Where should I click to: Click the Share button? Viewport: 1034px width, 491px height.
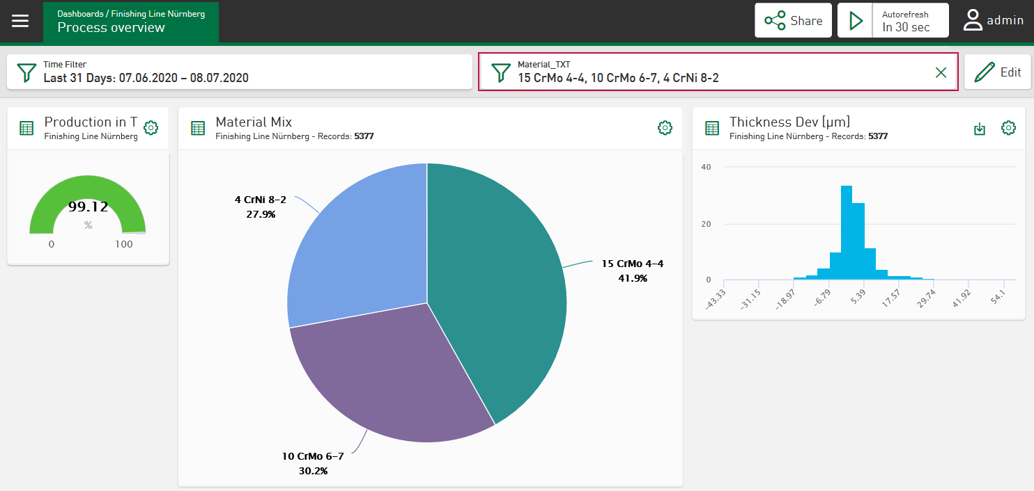793,21
